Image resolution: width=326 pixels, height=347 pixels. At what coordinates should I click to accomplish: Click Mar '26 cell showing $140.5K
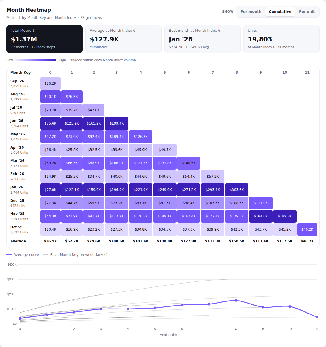tap(189, 163)
